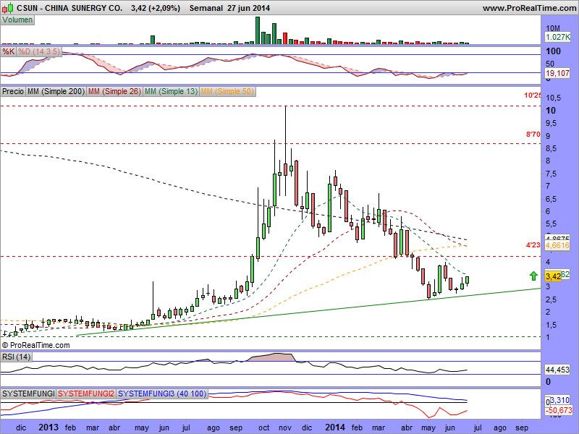Click the -50,673 SYSTEMFUNGI2 value box

coord(559,410)
